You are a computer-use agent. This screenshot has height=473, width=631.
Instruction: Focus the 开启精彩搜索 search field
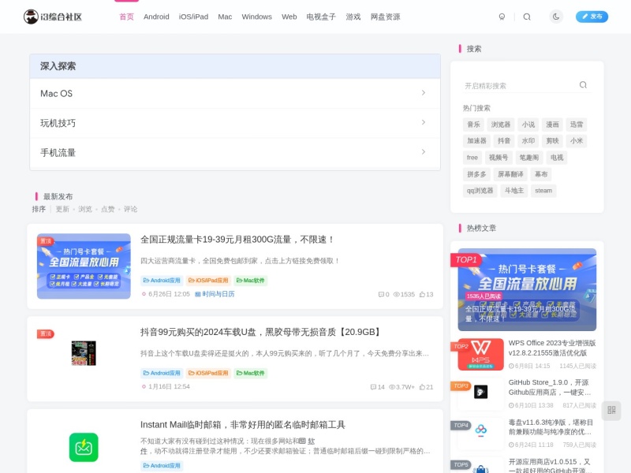tap(519, 86)
